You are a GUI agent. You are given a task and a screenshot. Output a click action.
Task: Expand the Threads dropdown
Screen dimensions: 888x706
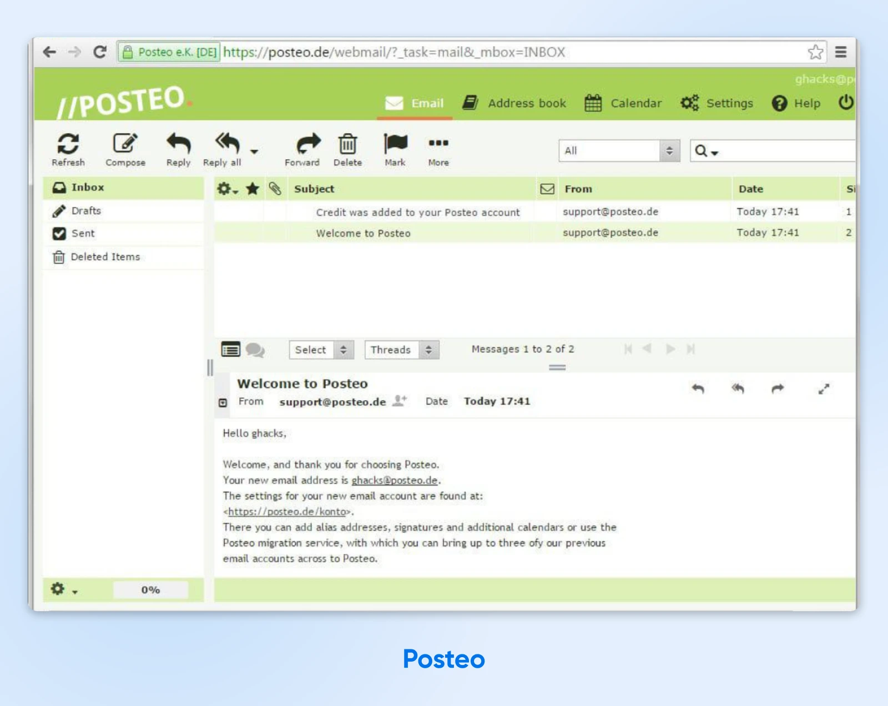(x=401, y=350)
